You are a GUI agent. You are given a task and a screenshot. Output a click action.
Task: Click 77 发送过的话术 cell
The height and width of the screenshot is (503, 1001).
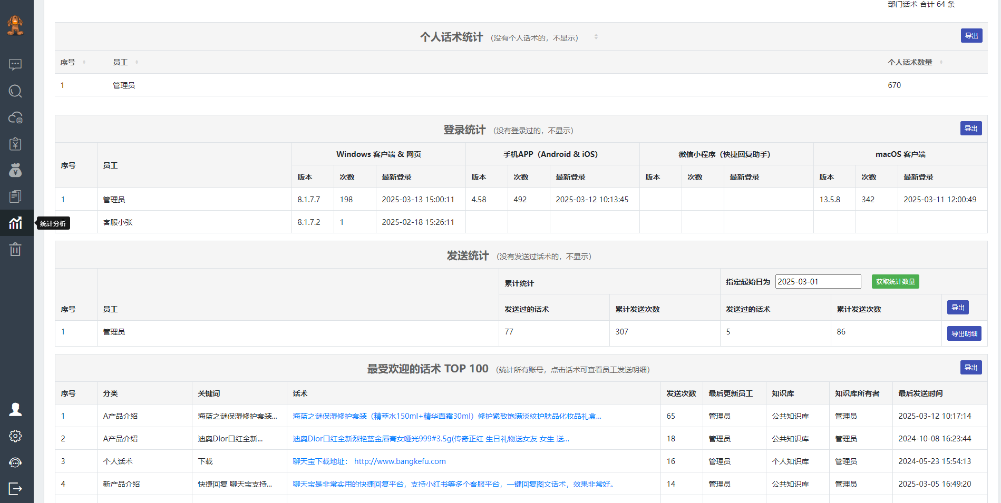tap(509, 332)
